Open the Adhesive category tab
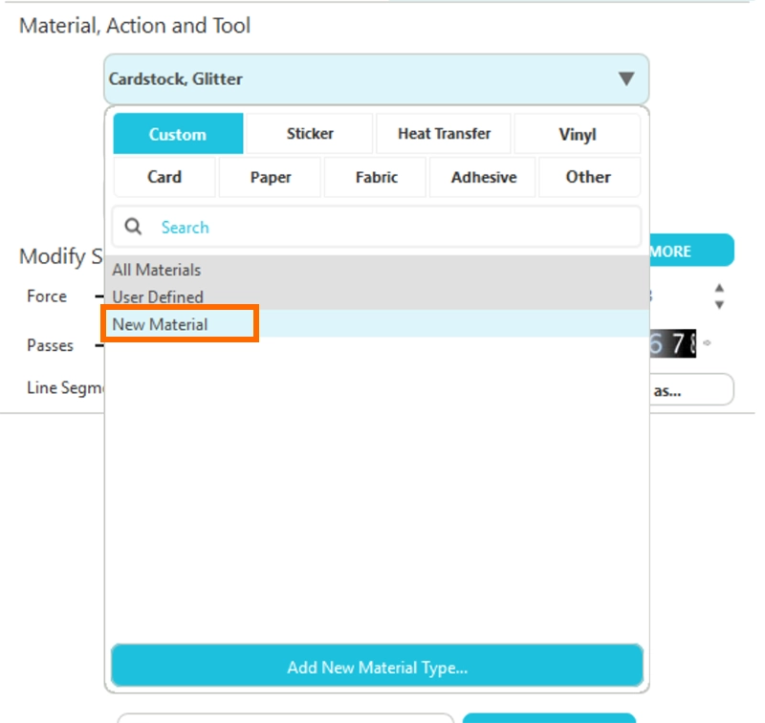This screenshot has height=723, width=765. pos(483,177)
